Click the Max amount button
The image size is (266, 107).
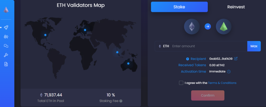click(x=254, y=46)
